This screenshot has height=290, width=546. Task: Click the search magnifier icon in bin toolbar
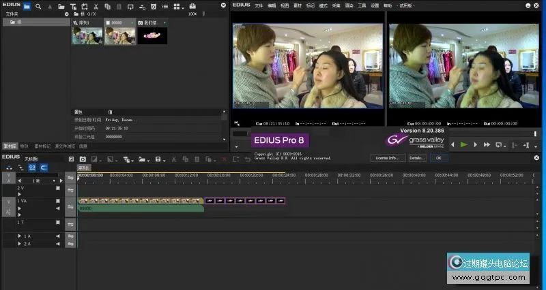click(x=38, y=6)
